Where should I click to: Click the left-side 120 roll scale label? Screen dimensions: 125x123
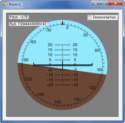(29, 79)
